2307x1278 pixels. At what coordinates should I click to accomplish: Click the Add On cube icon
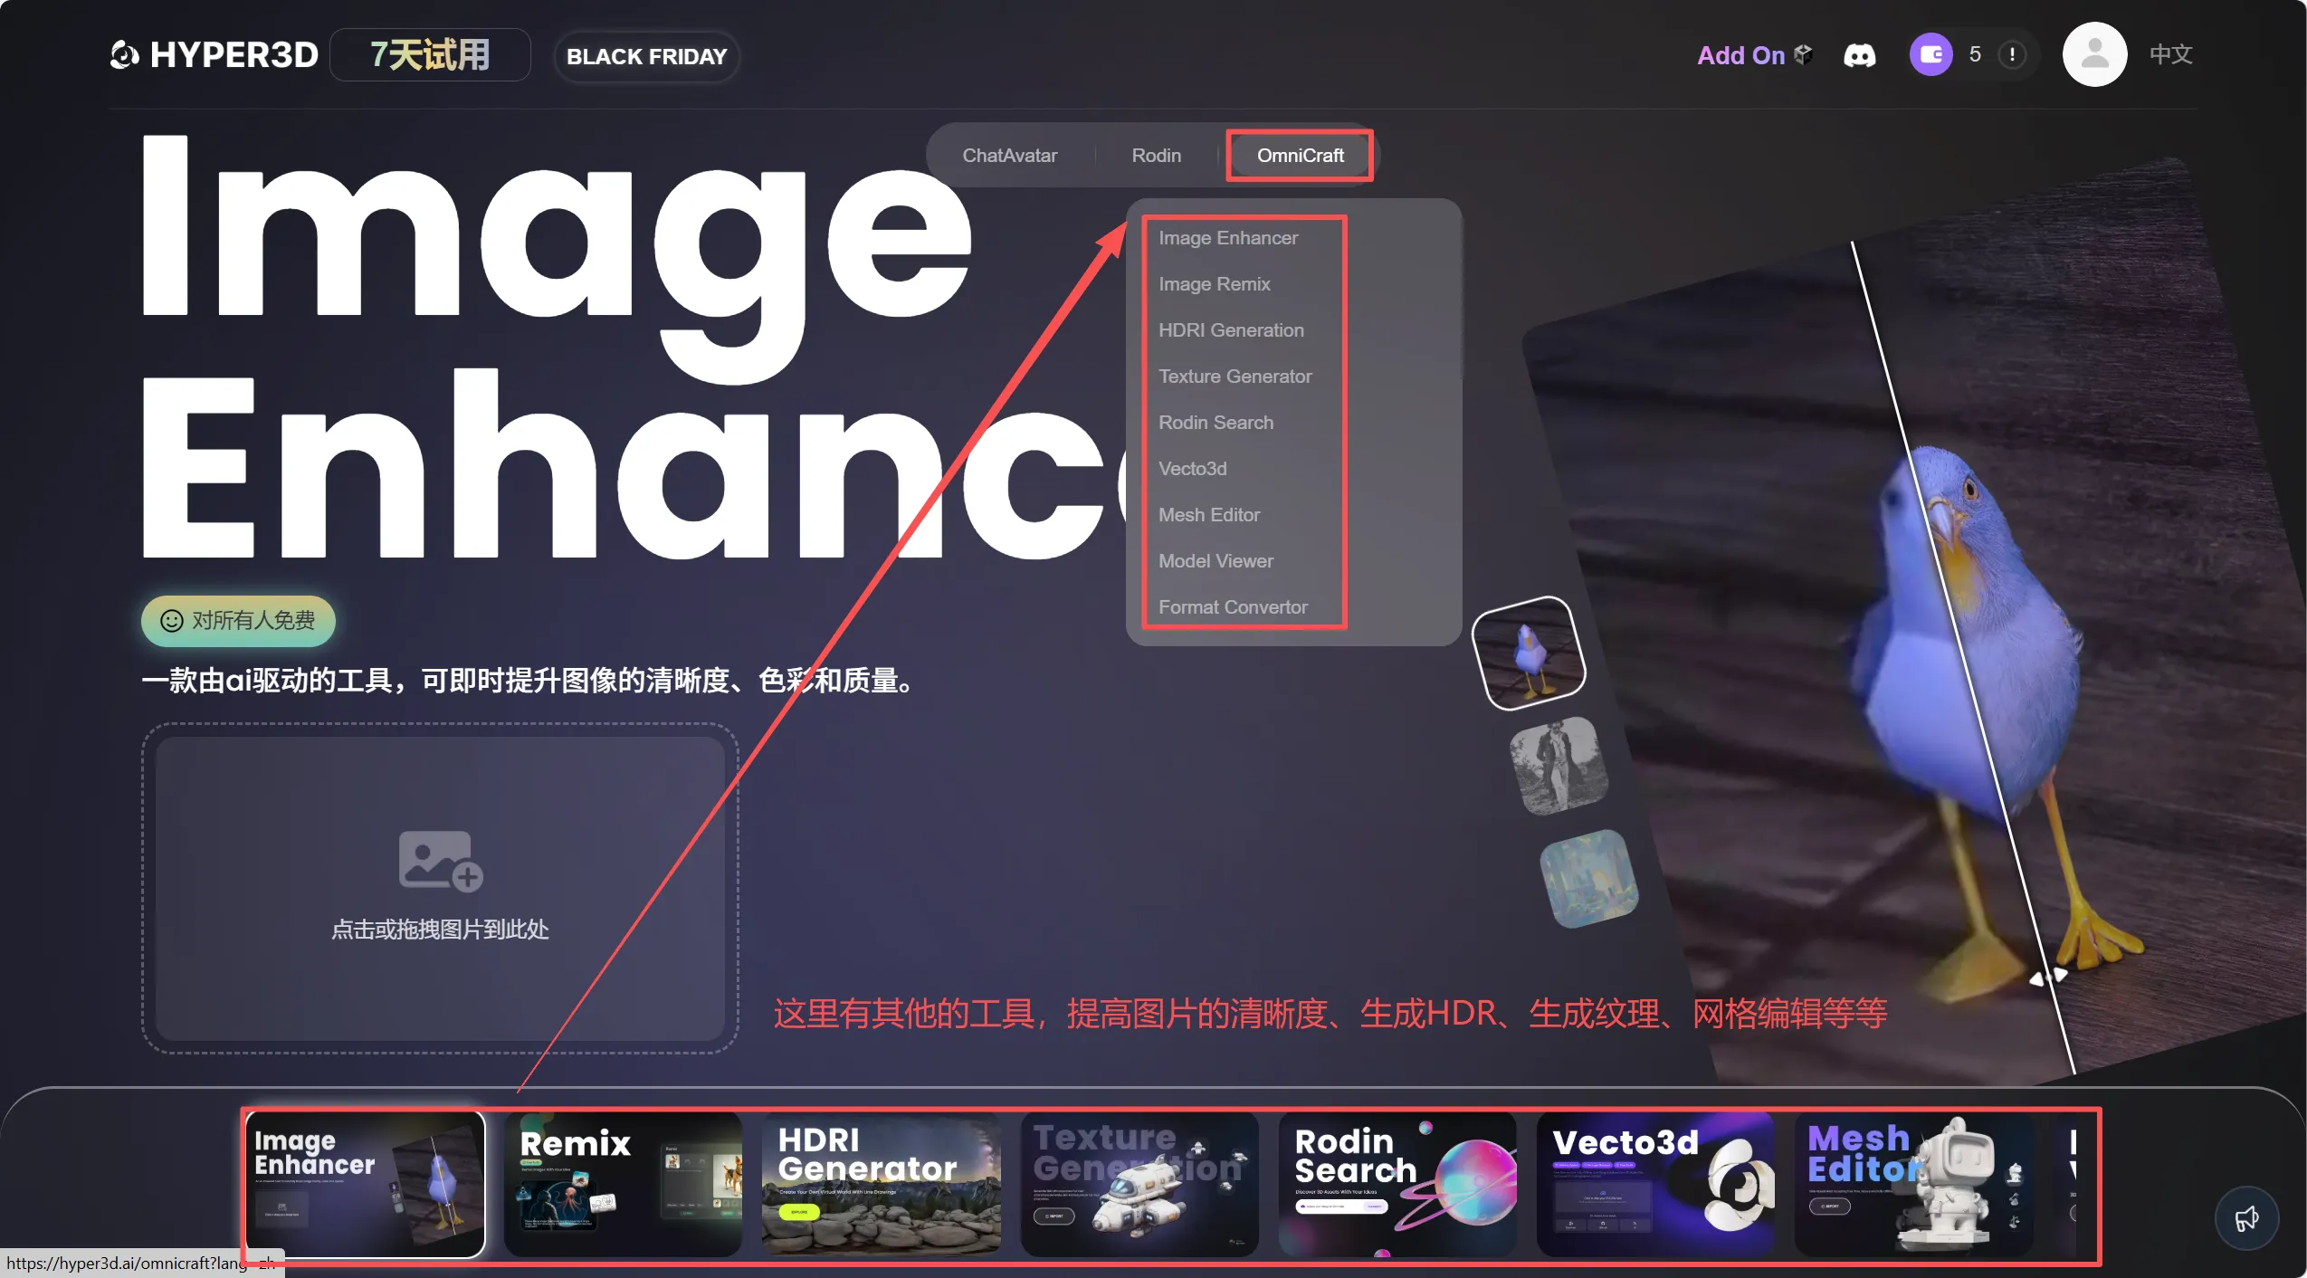1803,54
